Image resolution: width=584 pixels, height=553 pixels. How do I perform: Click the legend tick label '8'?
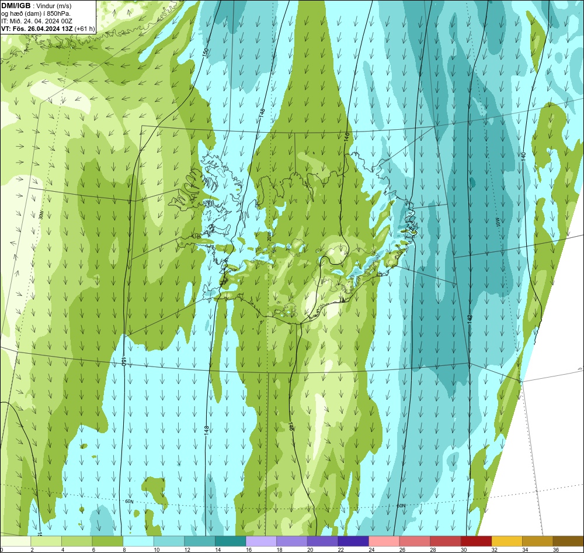[x=124, y=549]
